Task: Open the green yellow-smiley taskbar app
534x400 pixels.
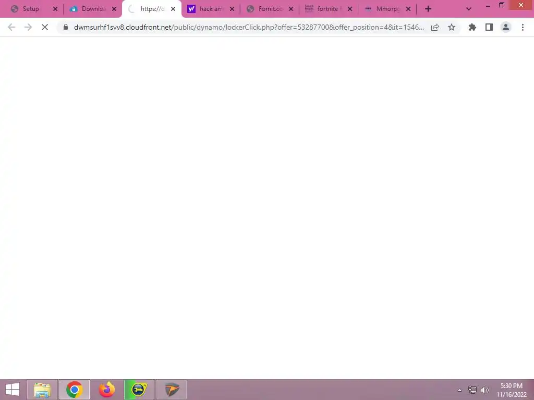Action: 139,390
